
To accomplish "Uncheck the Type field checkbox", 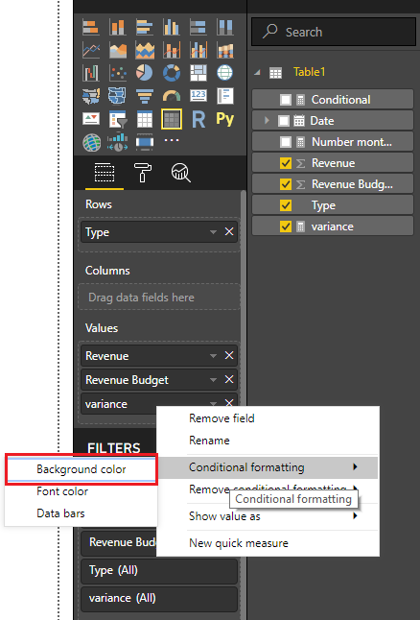I will [x=286, y=205].
